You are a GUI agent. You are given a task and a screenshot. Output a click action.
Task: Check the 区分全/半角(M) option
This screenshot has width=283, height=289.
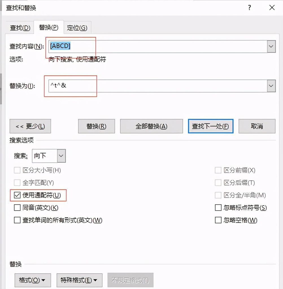click(218, 195)
